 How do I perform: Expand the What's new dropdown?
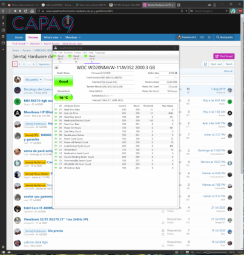click(x=53, y=38)
